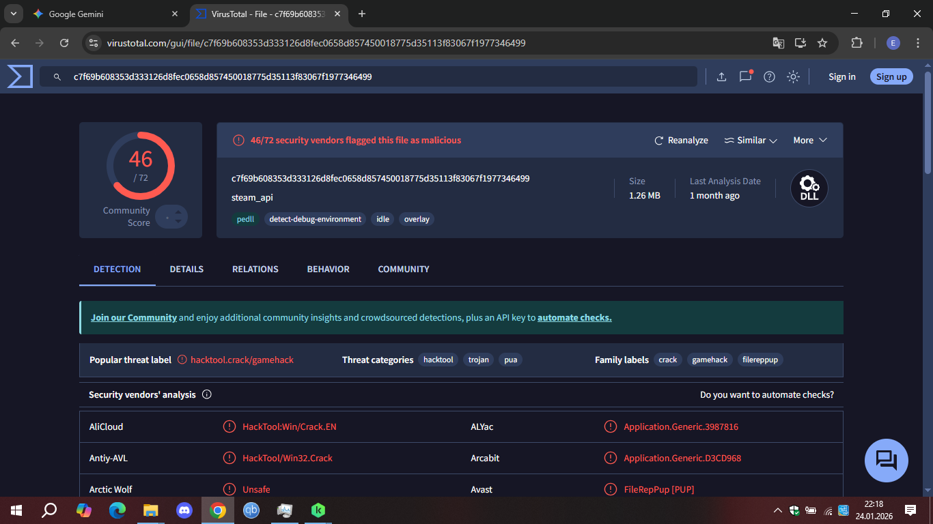
Task: Click the Reanalyze button
Action: pyautogui.click(x=681, y=141)
